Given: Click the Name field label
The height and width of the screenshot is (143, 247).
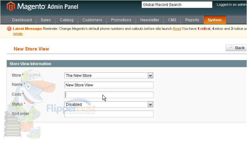Looking at the screenshot, I should [17, 85].
